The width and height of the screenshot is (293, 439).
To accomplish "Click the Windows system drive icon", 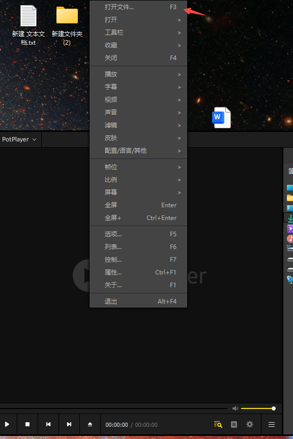I will (x=290, y=248).
